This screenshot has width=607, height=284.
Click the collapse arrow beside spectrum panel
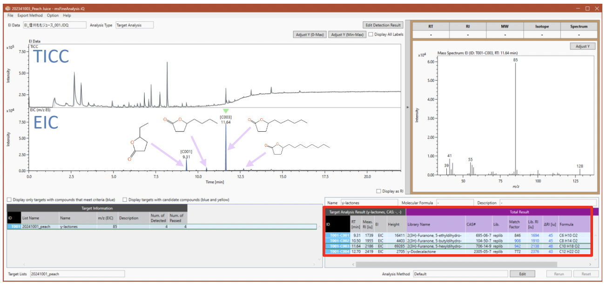click(x=408, y=108)
